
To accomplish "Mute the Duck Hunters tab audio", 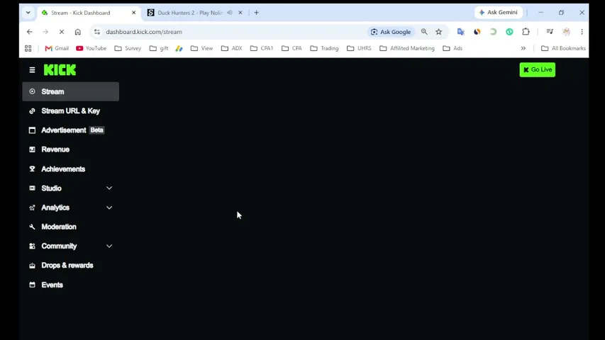I will 230,13.
